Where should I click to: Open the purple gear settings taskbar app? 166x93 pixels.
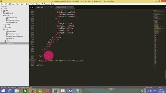tap(70, 91)
